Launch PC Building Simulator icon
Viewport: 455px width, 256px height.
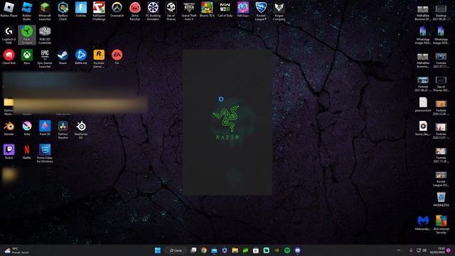(153, 11)
